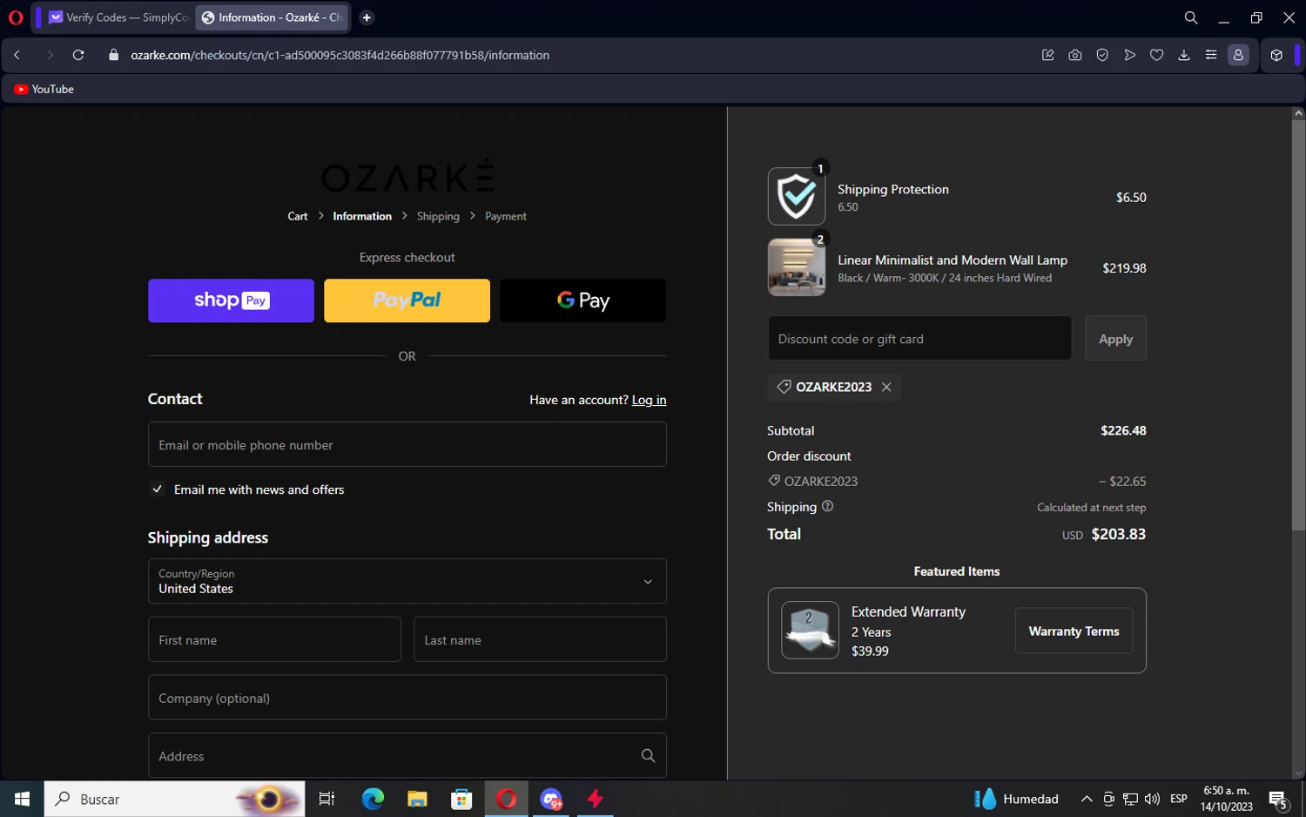Pay with Shop Pay express checkout

[x=231, y=300]
